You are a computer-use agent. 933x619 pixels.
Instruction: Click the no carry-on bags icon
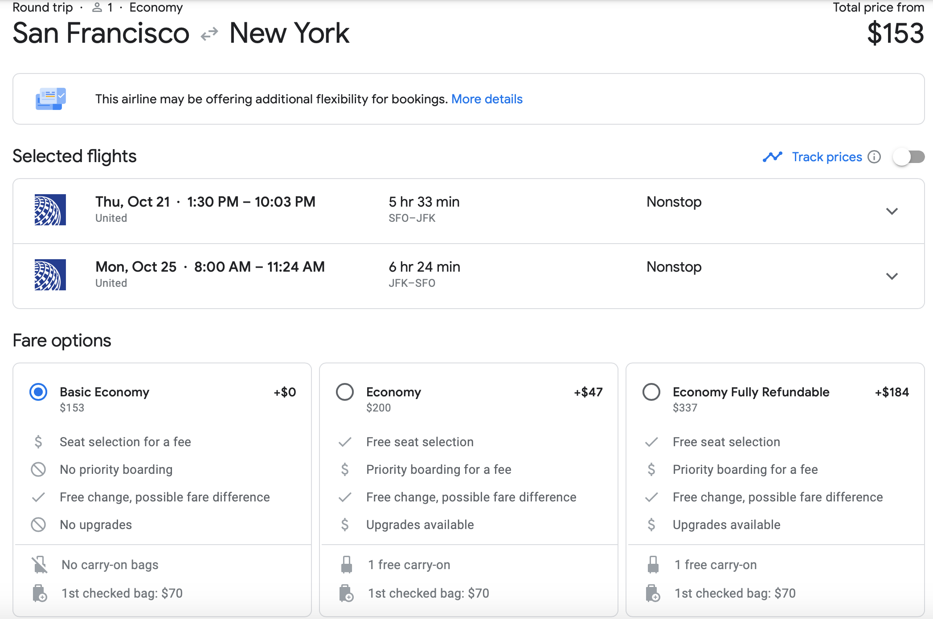coord(40,565)
